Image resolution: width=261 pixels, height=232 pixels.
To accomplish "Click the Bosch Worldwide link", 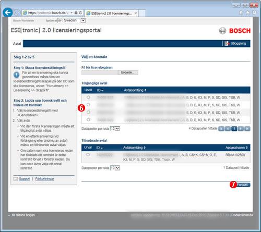I will pos(23,21).
